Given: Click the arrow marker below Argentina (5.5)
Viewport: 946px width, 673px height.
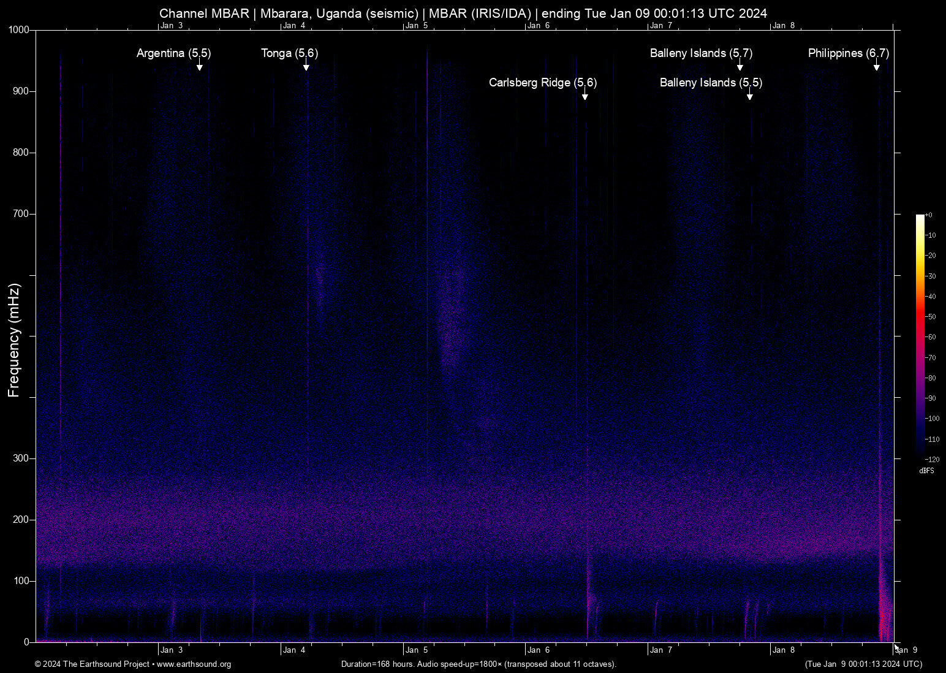Looking at the screenshot, I should pyautogui.click(x=199, y=66).
